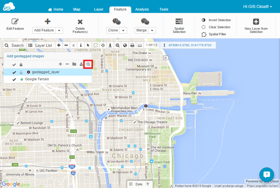Open the Clone dropdown arrow
This screenshot has width=280, height=188.
tap(123, 31)
